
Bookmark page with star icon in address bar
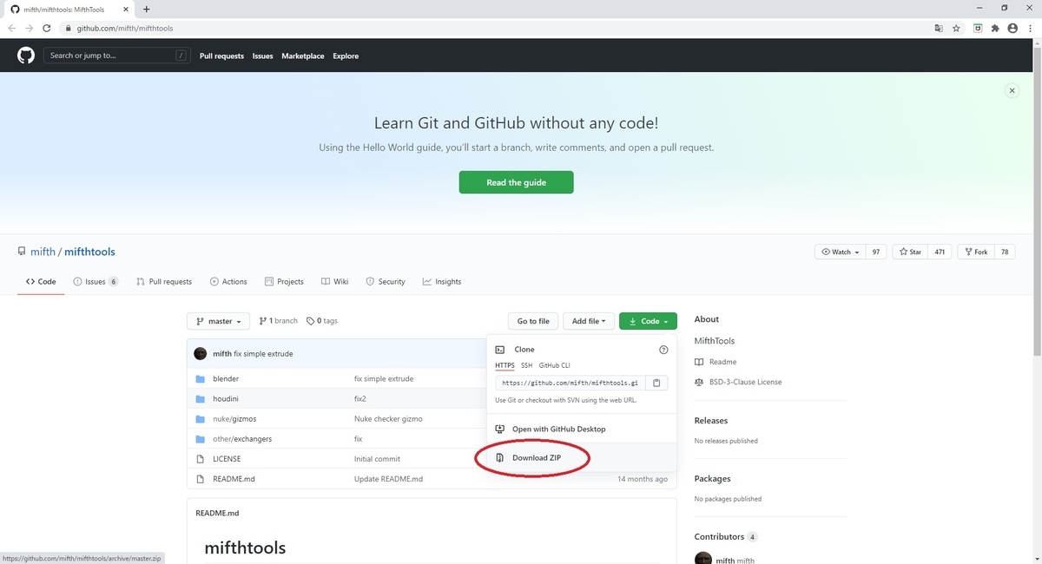[x=956, y=28]
